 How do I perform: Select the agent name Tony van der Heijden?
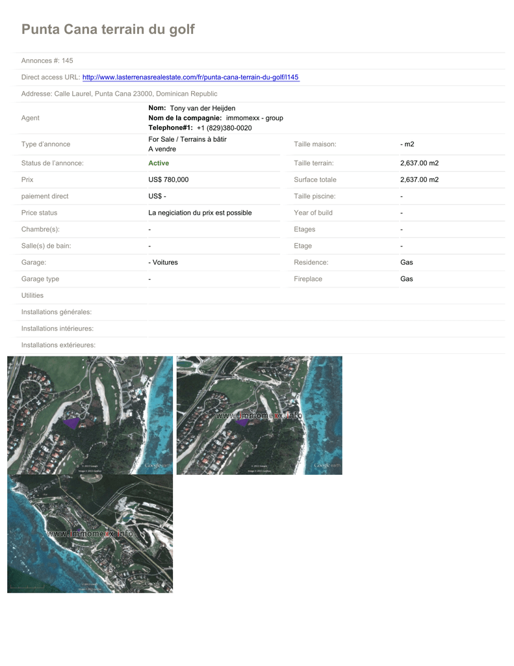(x=202, y=108)
